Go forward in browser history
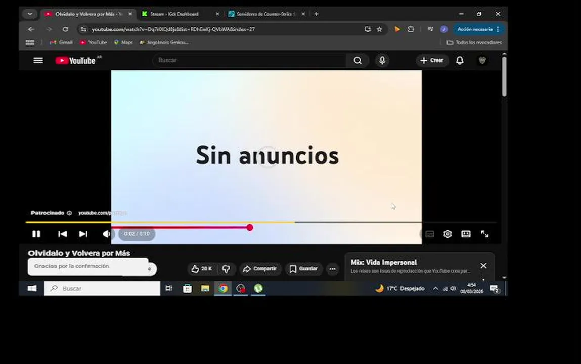 click(x=49, y=29)
